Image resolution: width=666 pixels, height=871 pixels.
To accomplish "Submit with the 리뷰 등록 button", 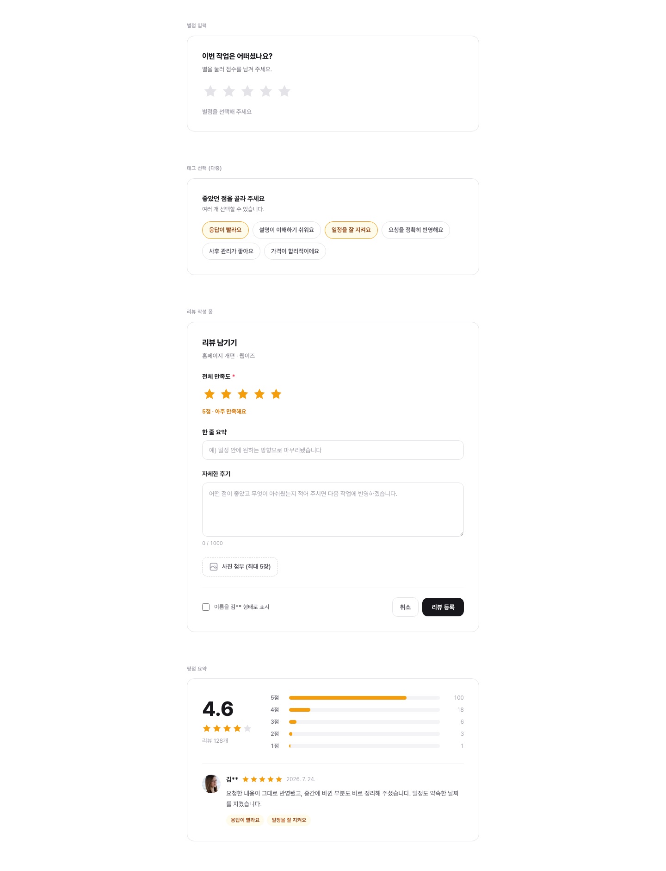I will coord(443,607).
